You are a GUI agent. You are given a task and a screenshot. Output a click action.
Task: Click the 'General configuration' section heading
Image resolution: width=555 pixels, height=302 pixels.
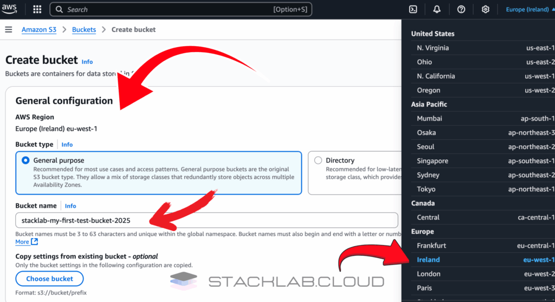64,100
